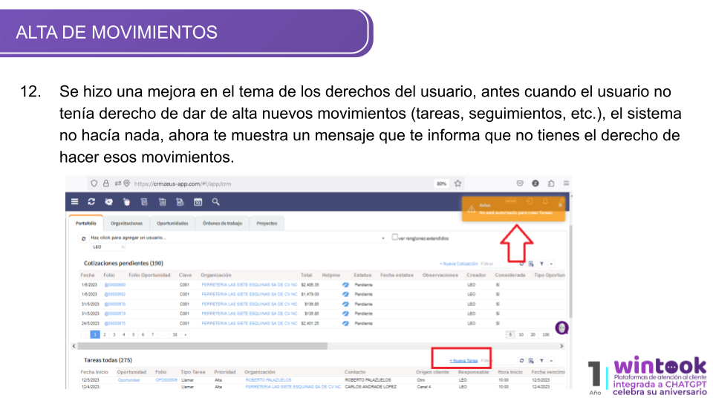Open OPO000509 folio link in Tareas
This screenshot has height=401, width=713.
click(166, 379)
